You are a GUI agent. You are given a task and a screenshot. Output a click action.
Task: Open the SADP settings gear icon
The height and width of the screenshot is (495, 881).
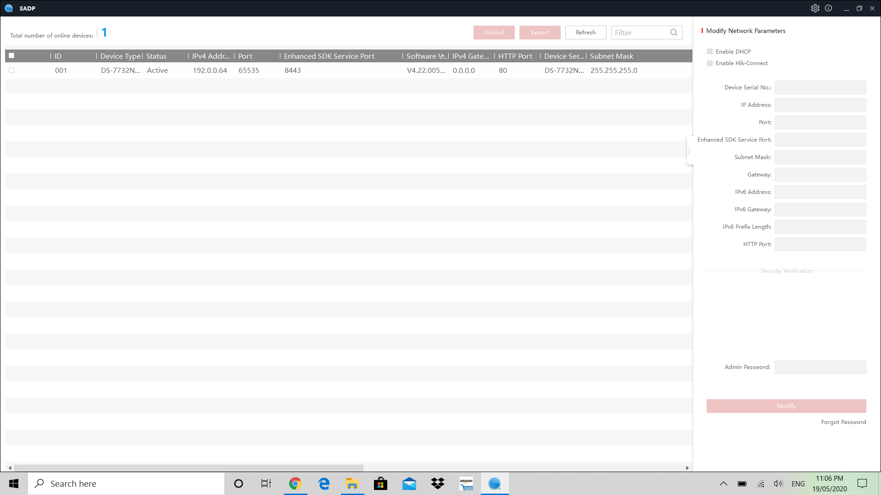(815, 8)
